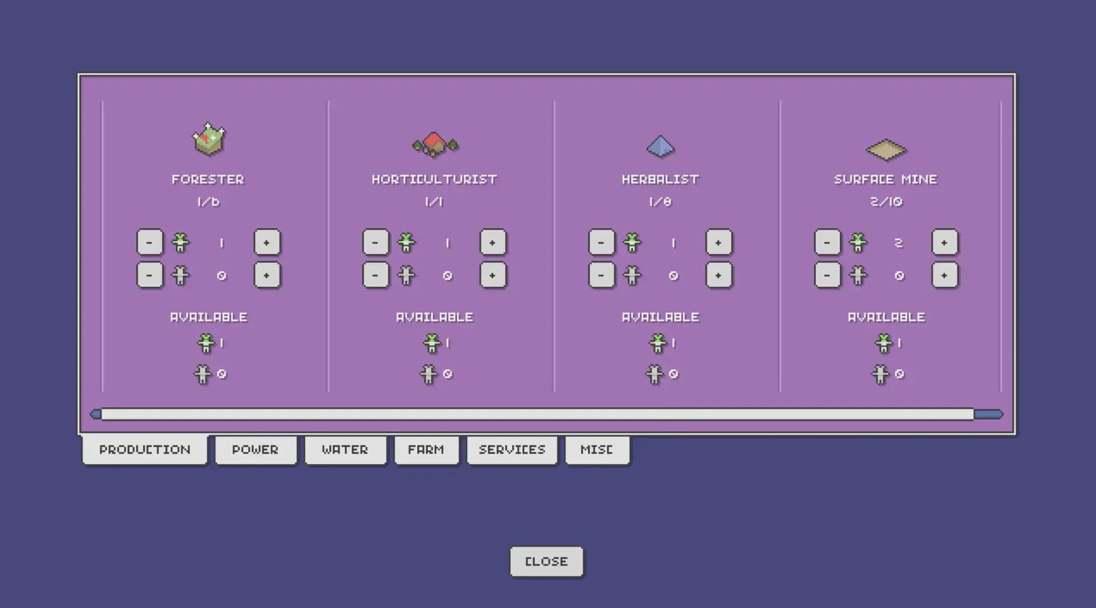Select the Services tab

tap(511, 450)
